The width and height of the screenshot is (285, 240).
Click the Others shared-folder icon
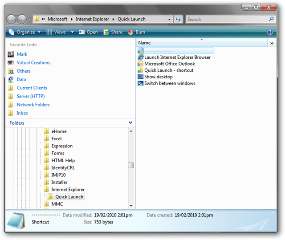(11, 71)
